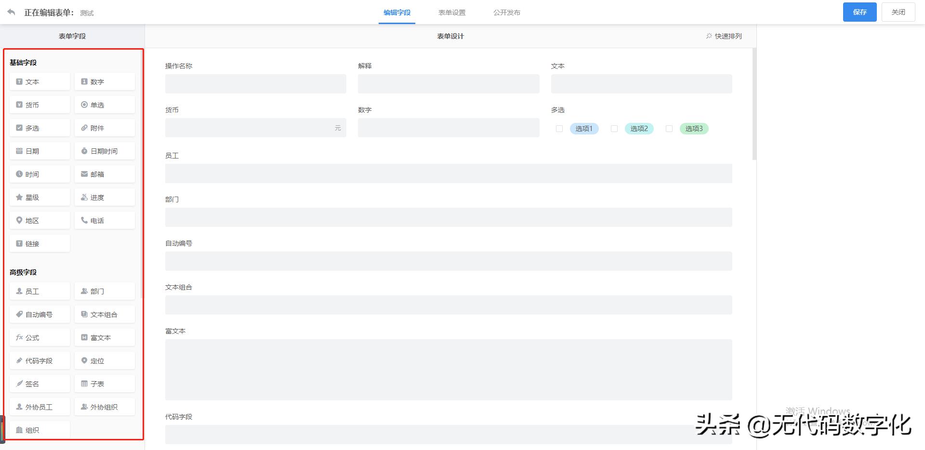Click the 富文本 rich text area
Screen dimensions: 925x450
(449, 370)
